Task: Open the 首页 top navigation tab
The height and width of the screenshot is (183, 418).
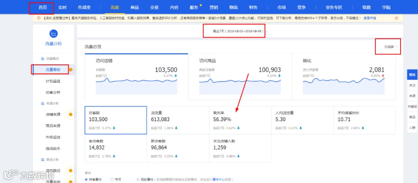Action: [x=43, y=7]
